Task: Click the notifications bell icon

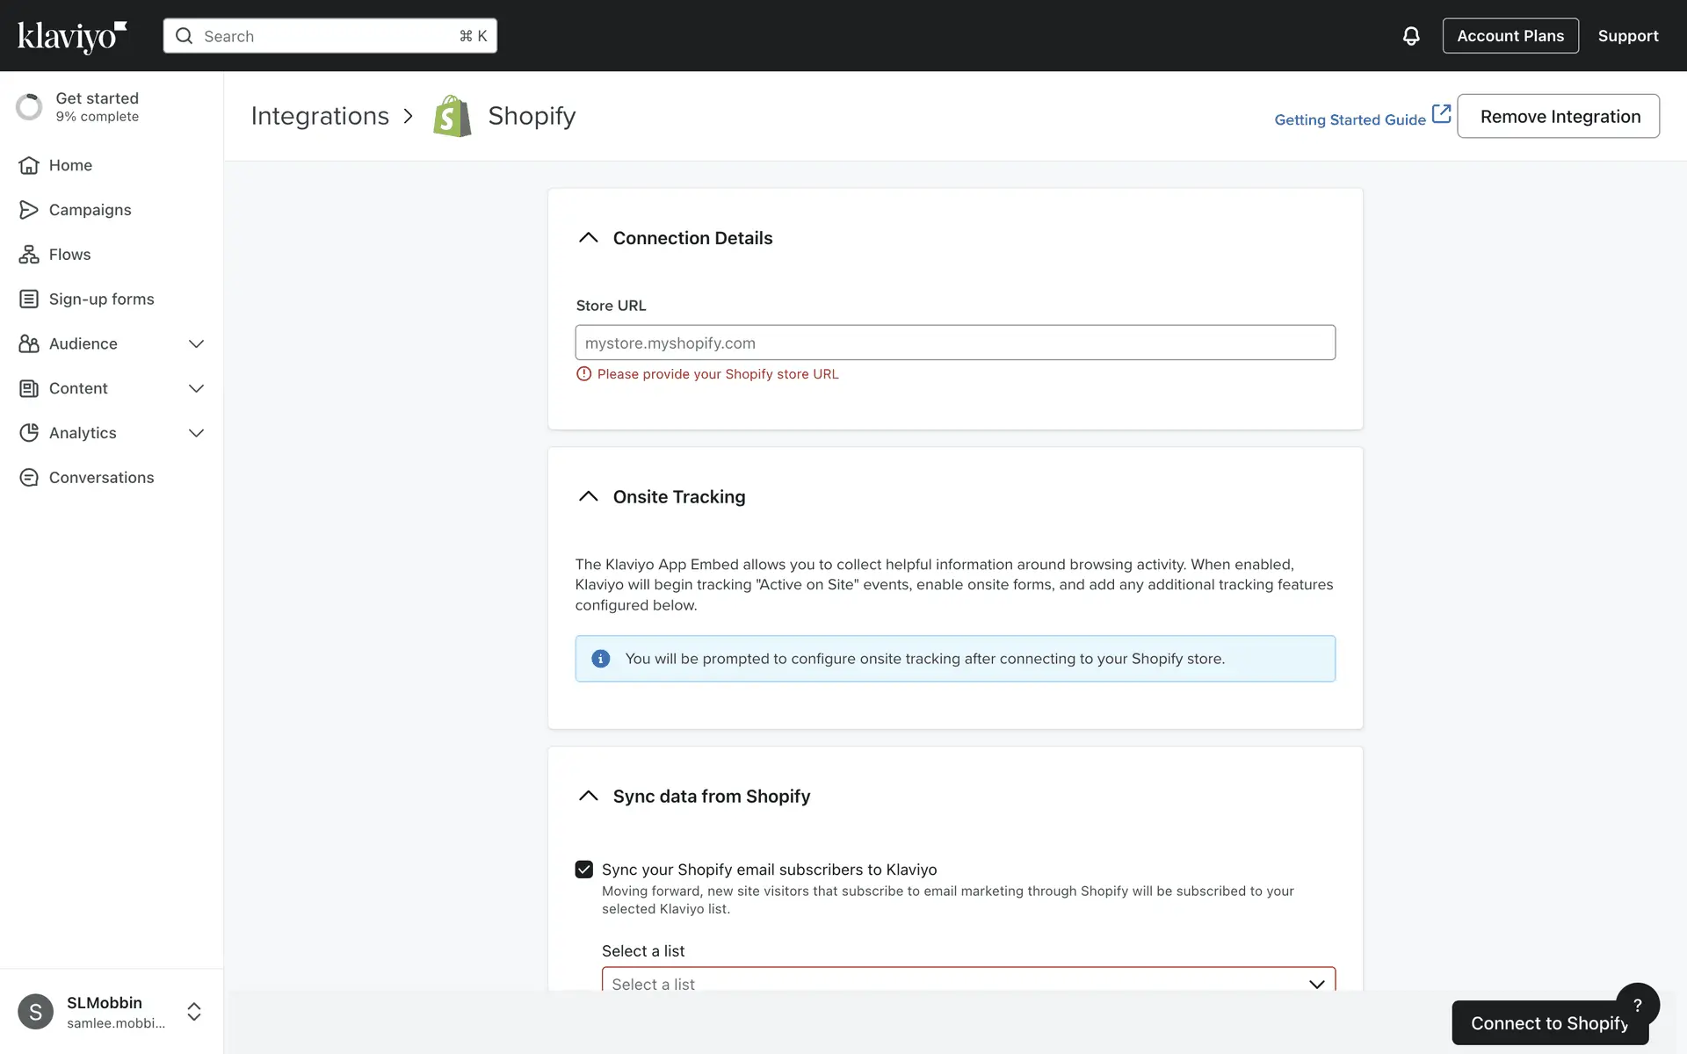Action: click(x=1410, y=36)
